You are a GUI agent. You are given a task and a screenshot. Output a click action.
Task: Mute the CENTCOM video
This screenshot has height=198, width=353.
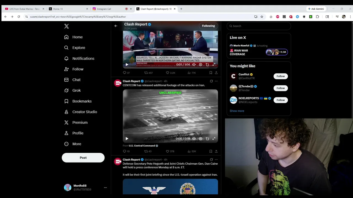coord(194,139)
